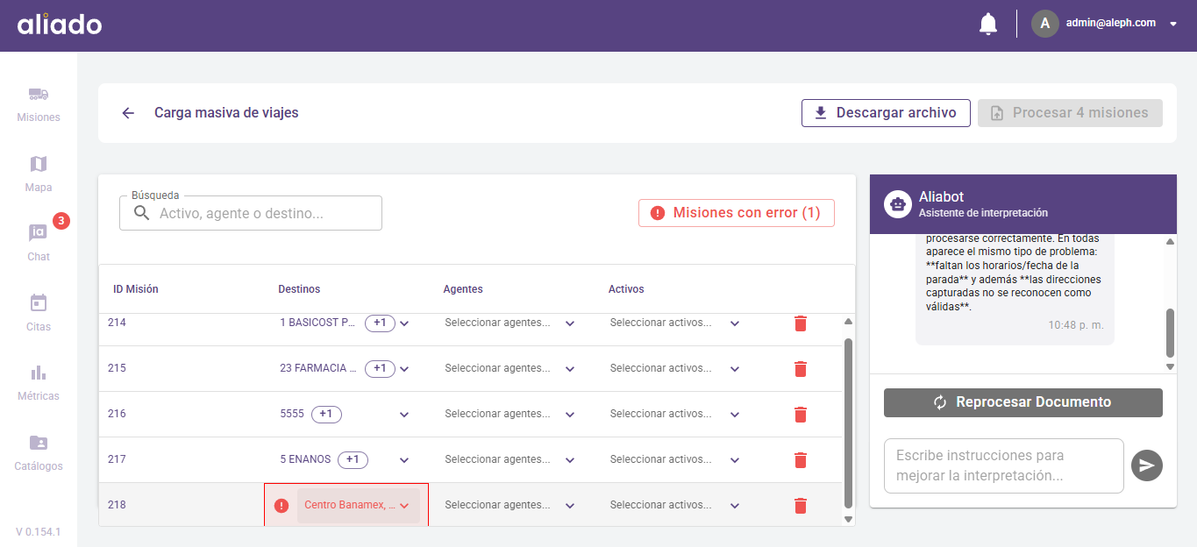Click the Aliabot robot avatar
Image resolution: width=1197 pixels, height=547 pixels.
(897, 204)
